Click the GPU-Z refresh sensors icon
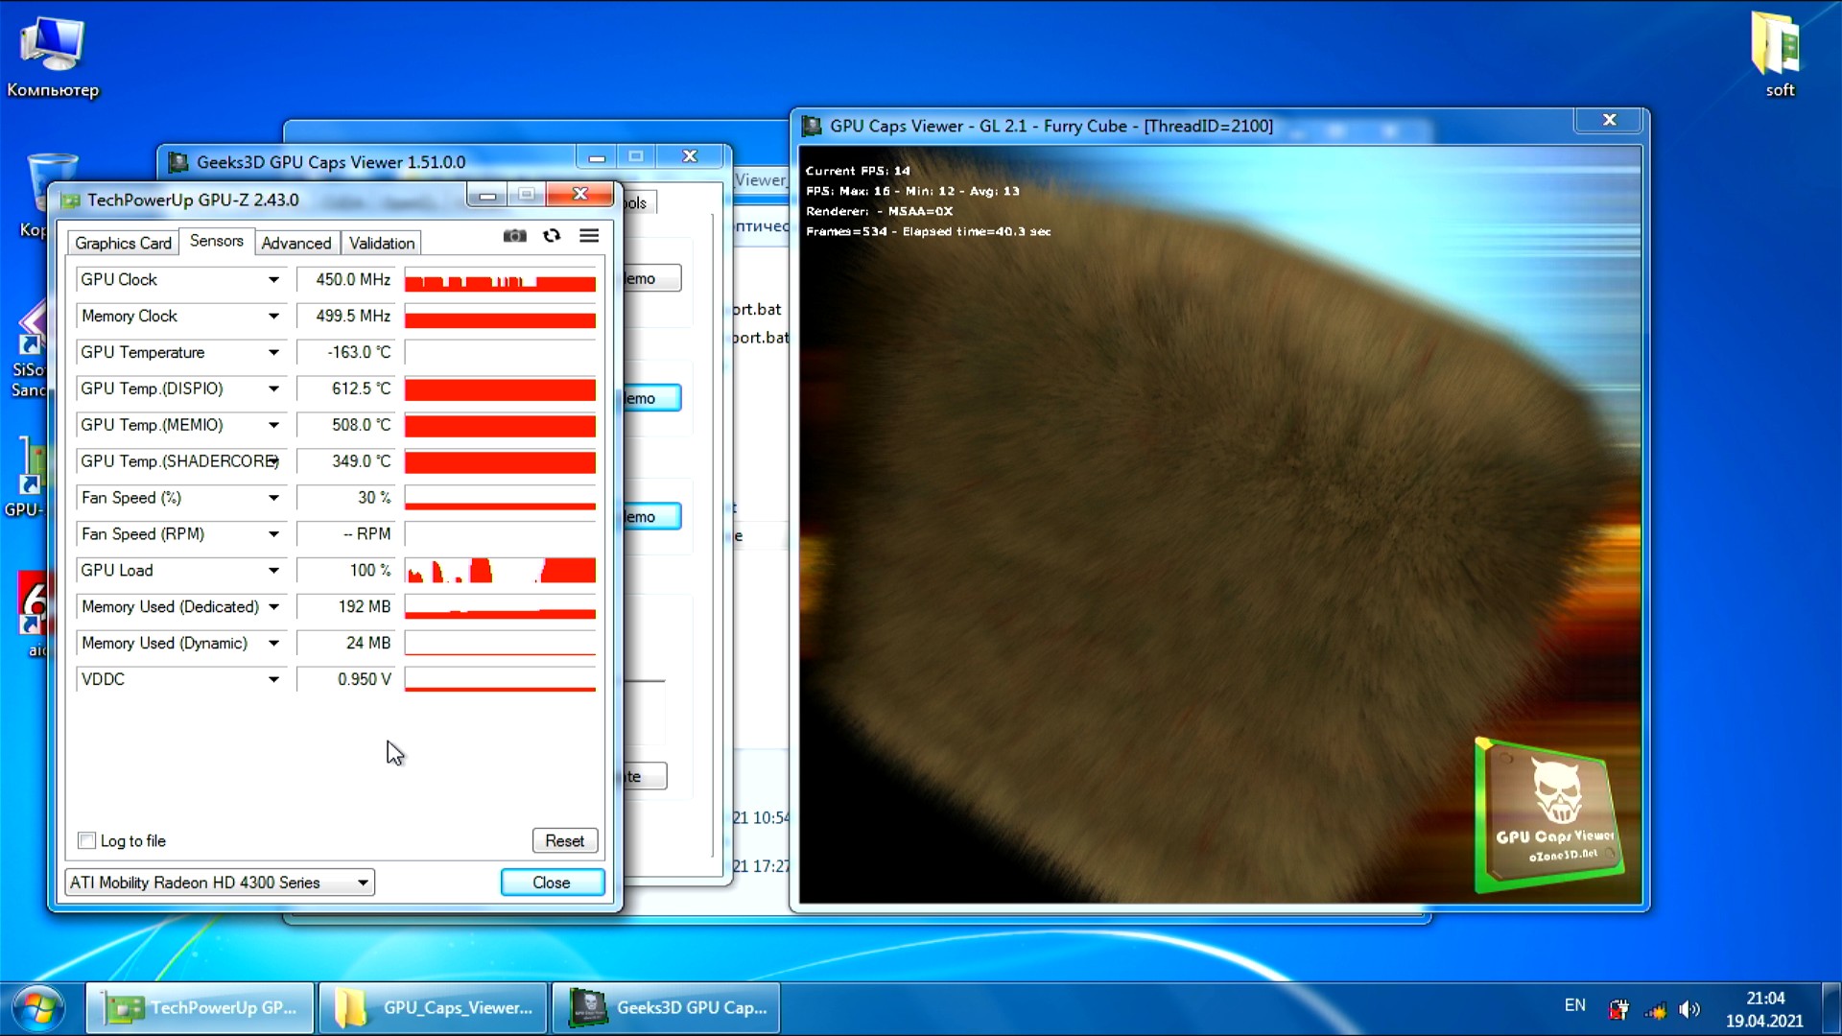1842x1036 pixels. tap(552, 236)
